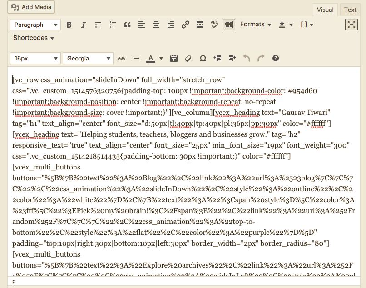This screenshot has width=366, height=288.
Task: Open the Georgia font family dropdown
Action: 88,58
